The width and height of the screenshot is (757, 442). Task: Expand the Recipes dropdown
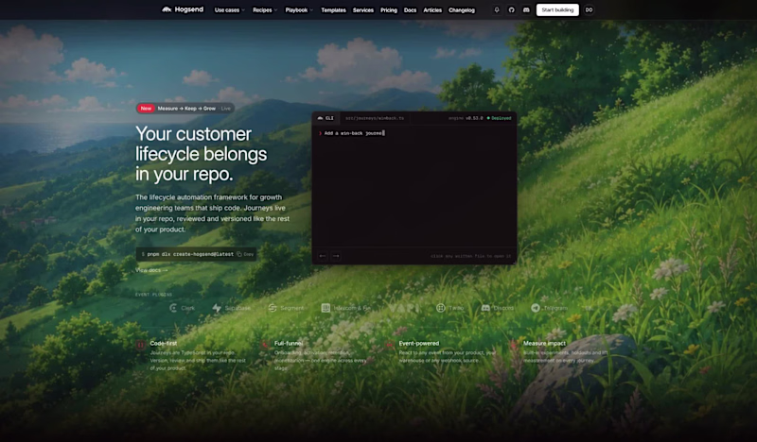tap(265, 10)
